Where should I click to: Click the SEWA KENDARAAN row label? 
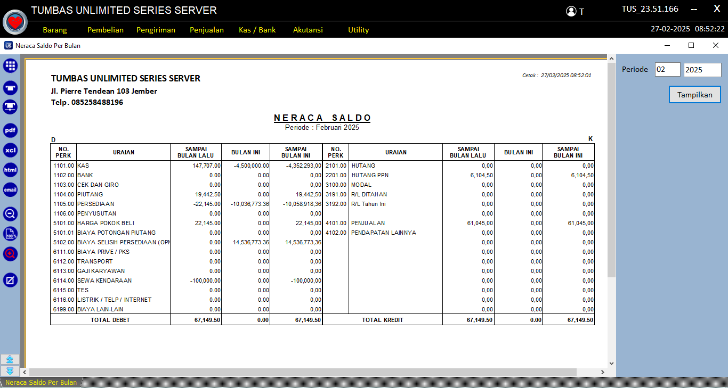click(104, 280)
